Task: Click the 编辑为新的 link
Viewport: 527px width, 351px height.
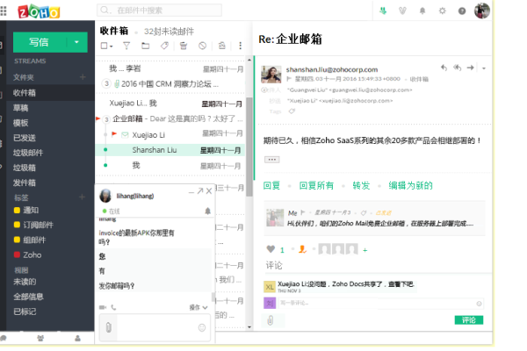Action: (410, 185)
